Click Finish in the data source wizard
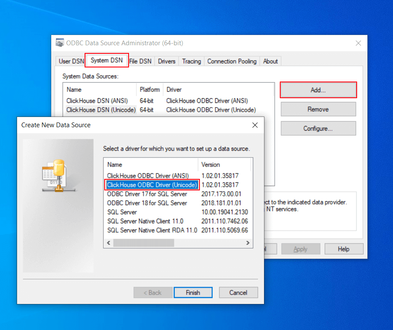This screenshot has height=330, width=393. point(193,292)
